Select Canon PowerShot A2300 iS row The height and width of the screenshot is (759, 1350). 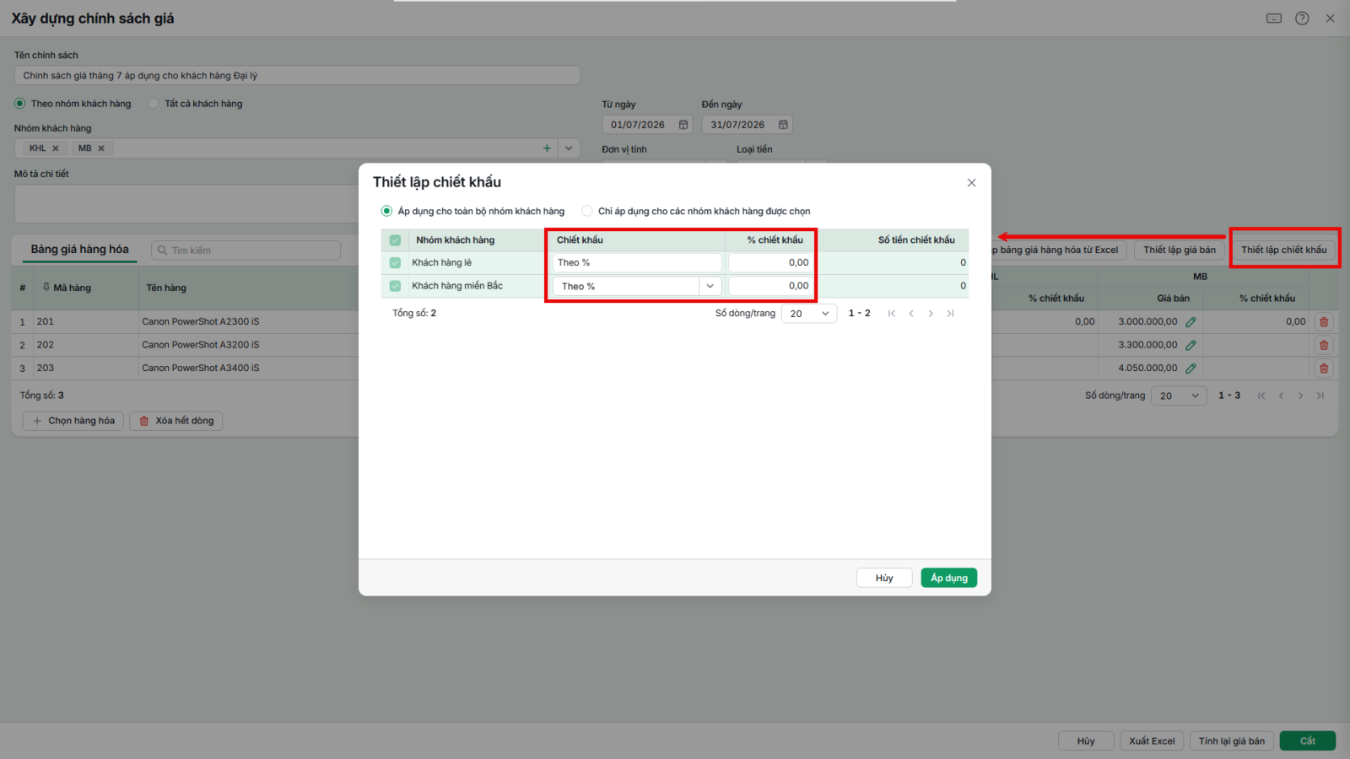point(201,322)
